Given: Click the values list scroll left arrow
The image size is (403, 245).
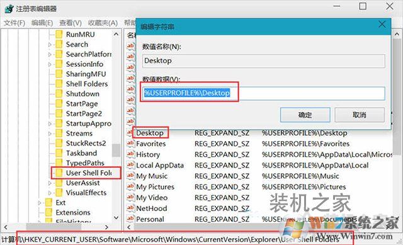Looking at the screenshot, I should (129, 227).
